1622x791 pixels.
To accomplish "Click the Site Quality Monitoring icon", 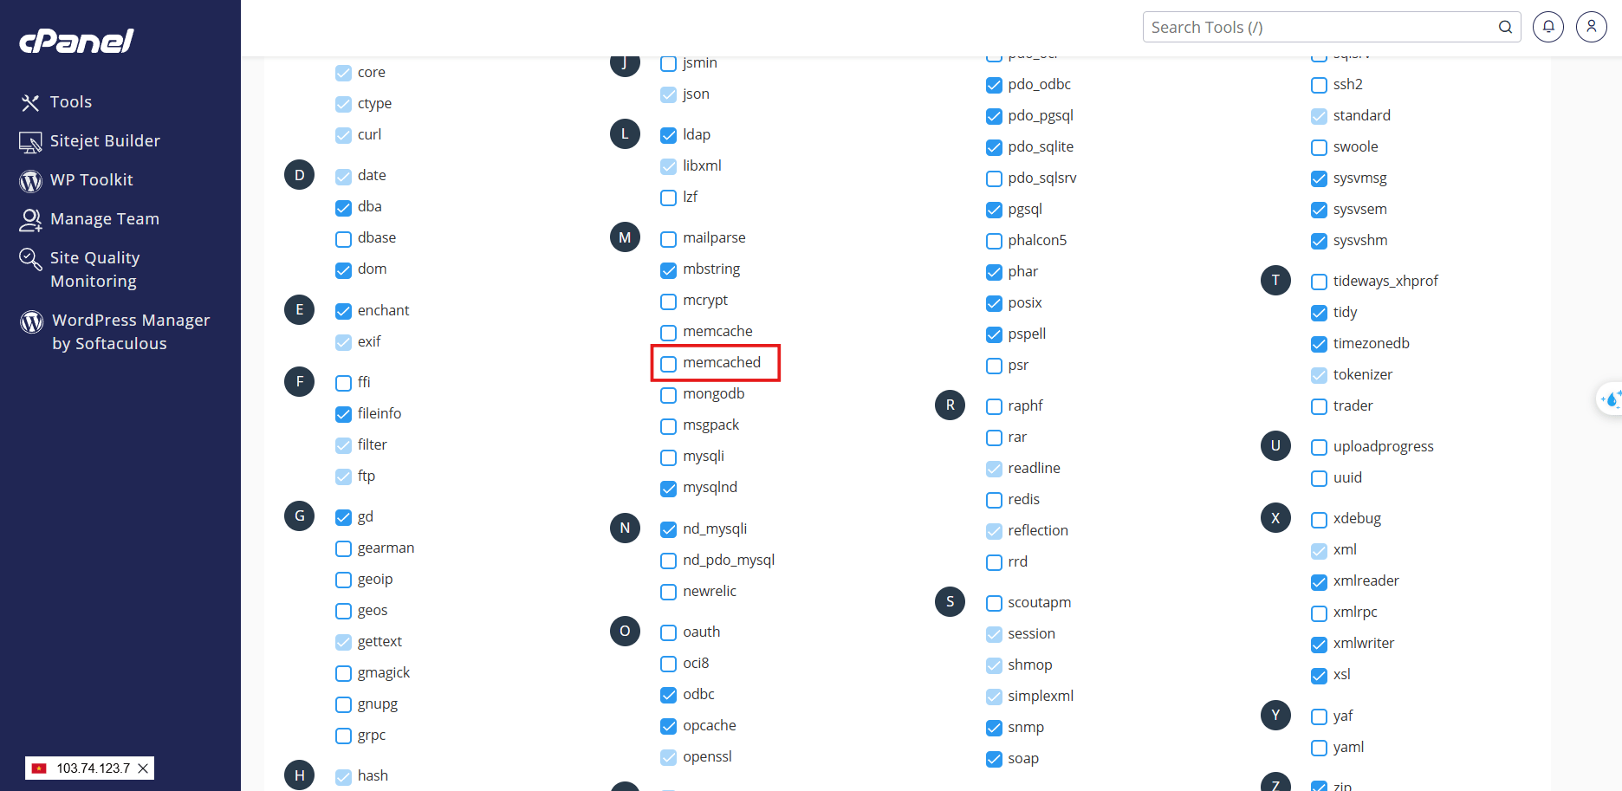I will pos(30,259).
